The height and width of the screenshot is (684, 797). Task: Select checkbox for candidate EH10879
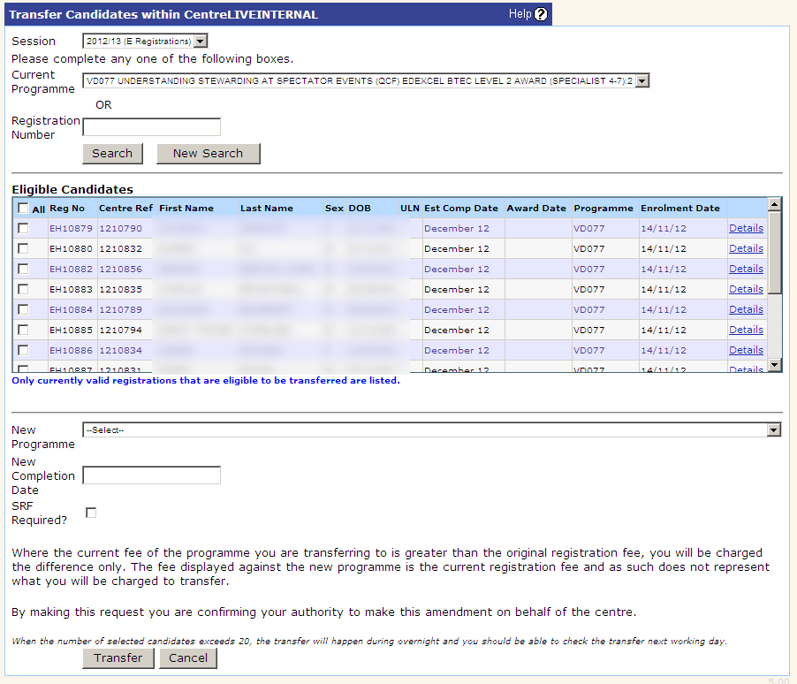tap(23, 228)
